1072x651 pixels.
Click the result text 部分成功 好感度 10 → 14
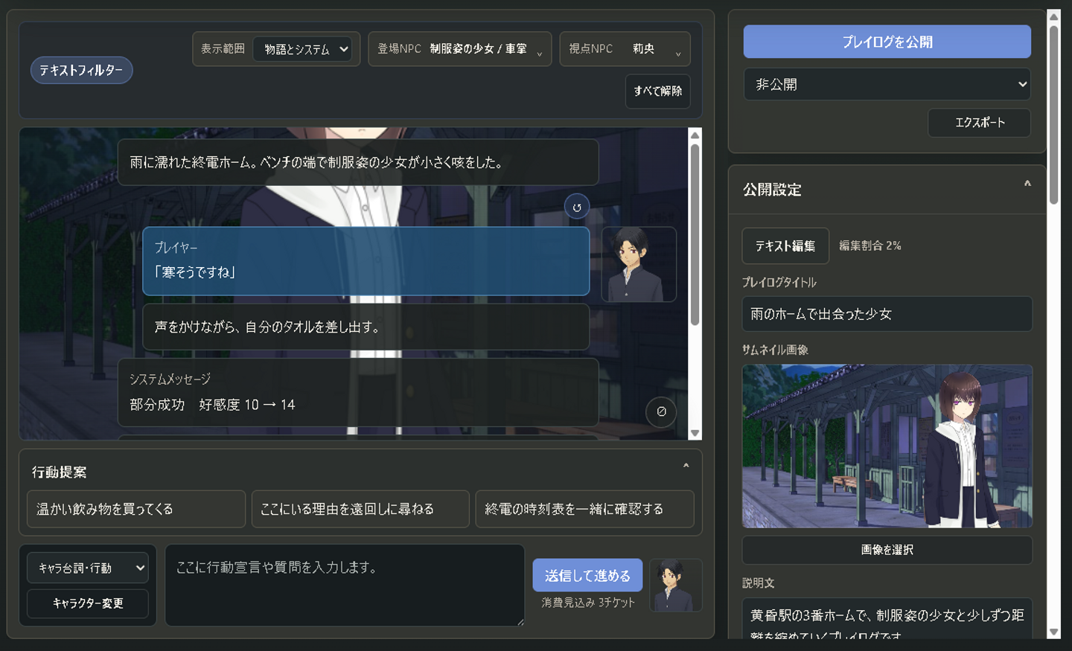click(x=212, y=405)
